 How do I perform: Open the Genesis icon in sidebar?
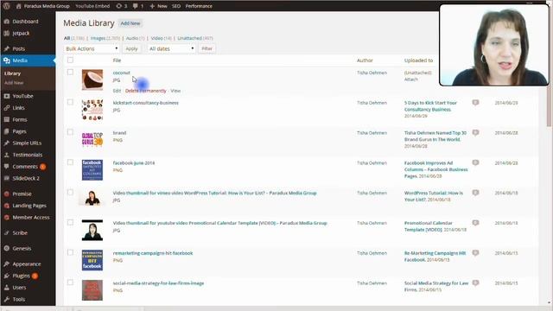pyautogui.click(x=7, y=249)
